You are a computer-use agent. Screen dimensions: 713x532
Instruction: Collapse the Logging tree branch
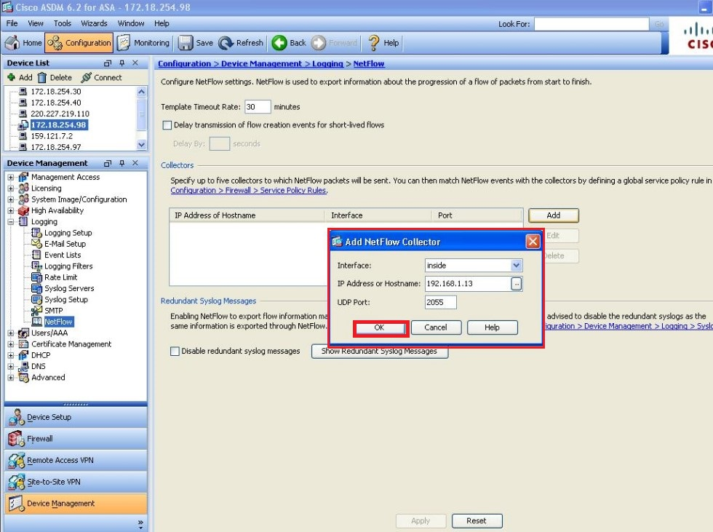click(x=12, y=221)
